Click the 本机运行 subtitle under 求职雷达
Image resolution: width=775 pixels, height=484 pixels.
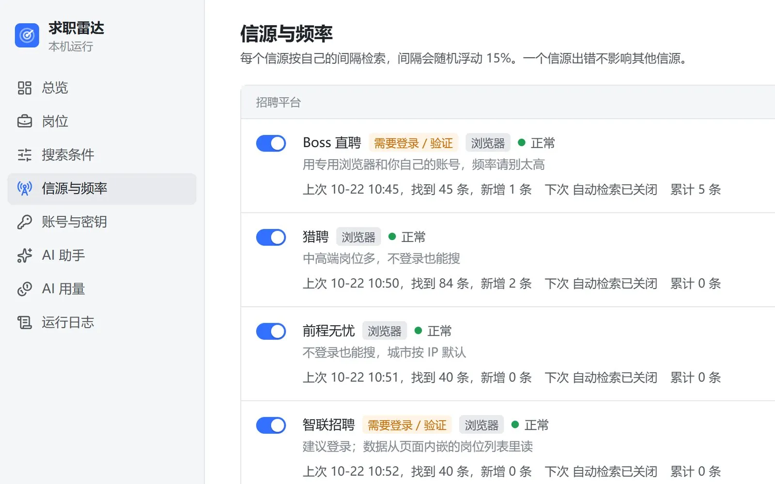pos(71,46)
